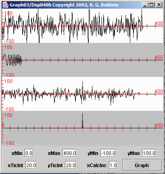
Task: Click the window title bar text
Action: click(x=64, y=5)
